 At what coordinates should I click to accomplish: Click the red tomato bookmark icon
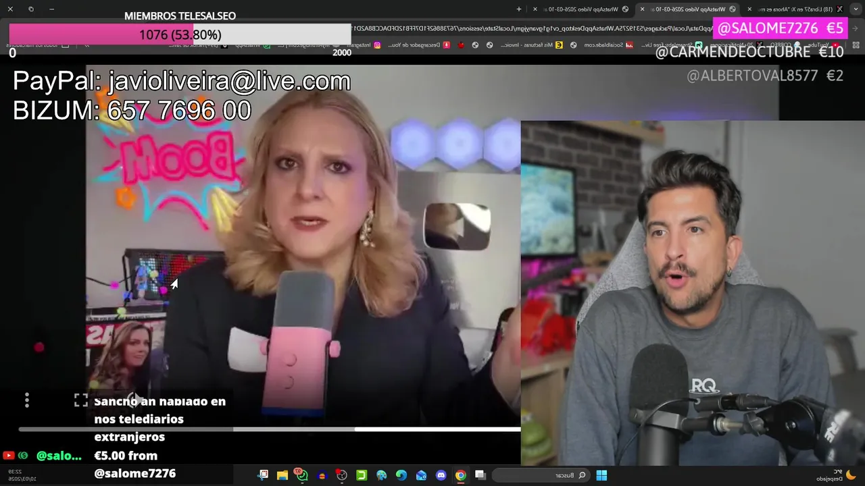(461, 45)
